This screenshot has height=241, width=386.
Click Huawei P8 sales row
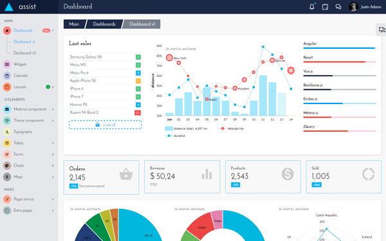click(x=105, y=105)
